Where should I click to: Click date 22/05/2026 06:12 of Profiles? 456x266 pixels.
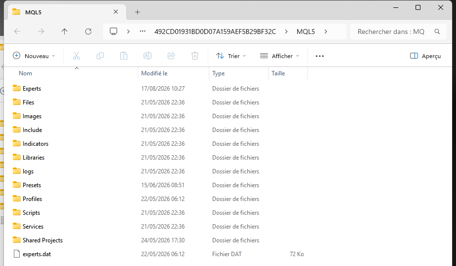(163, 199)
